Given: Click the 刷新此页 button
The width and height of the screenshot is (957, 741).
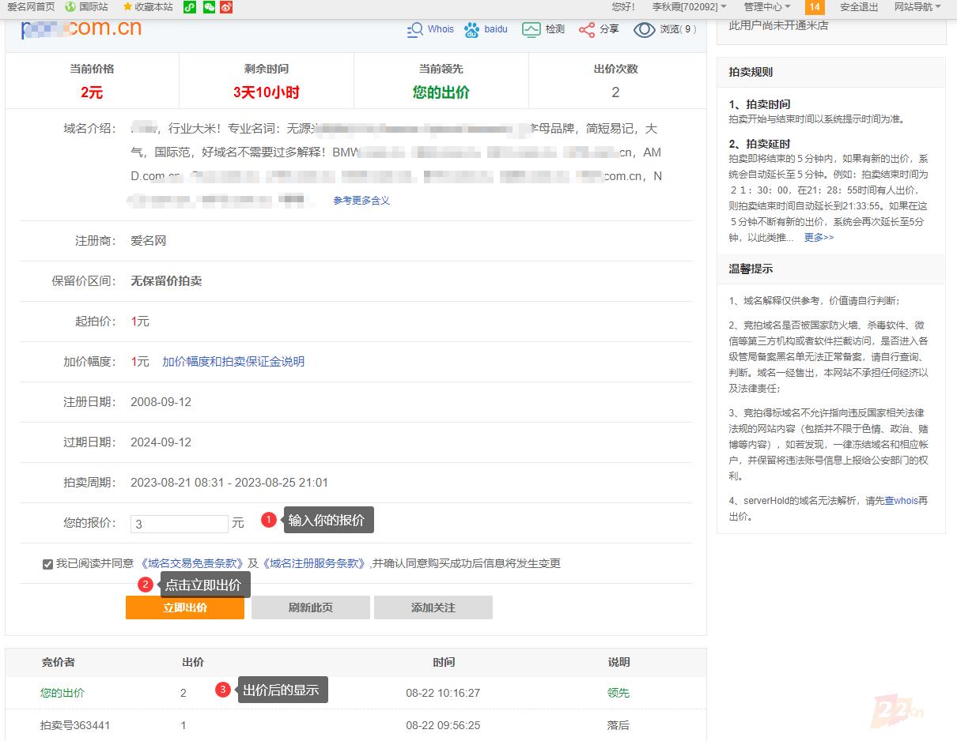Looking at the screenshot, I should click(310, 607).
